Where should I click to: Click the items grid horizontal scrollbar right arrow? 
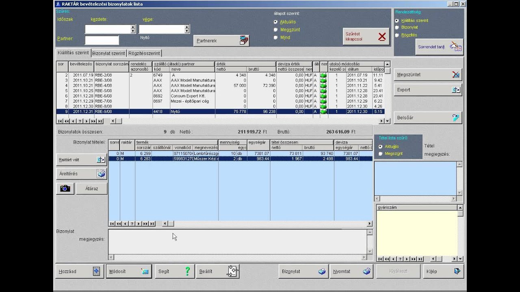pos(370,224)
